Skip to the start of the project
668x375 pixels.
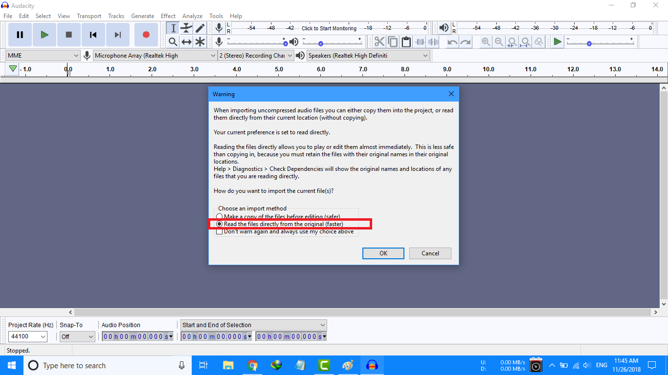pos(93,35)
